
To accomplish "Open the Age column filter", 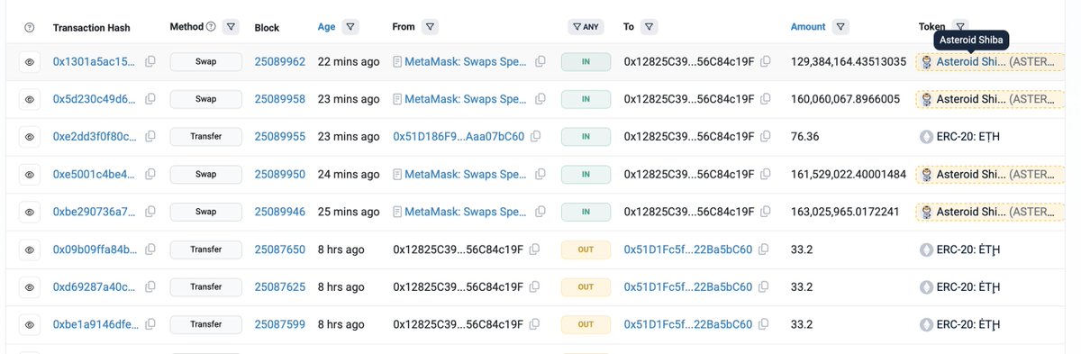I will click(x=350, y=27).
